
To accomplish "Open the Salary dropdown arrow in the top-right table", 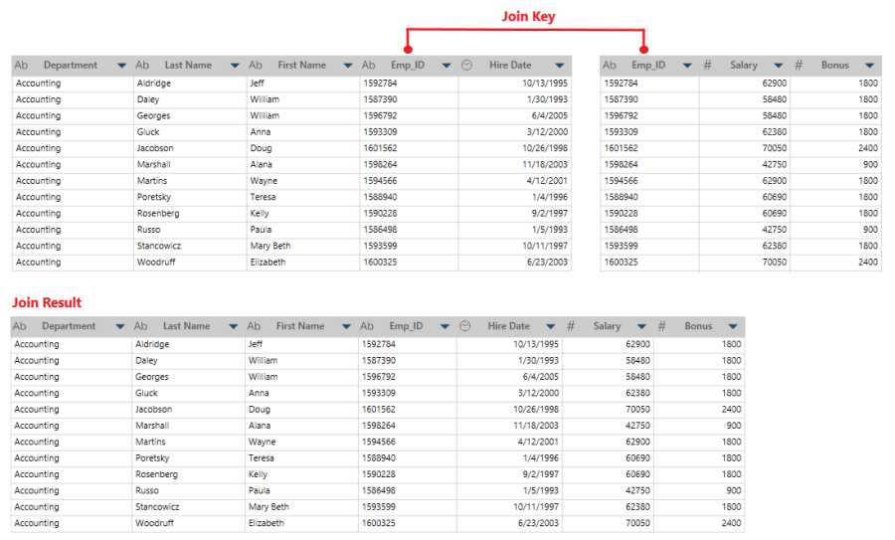I will [779, 66].
